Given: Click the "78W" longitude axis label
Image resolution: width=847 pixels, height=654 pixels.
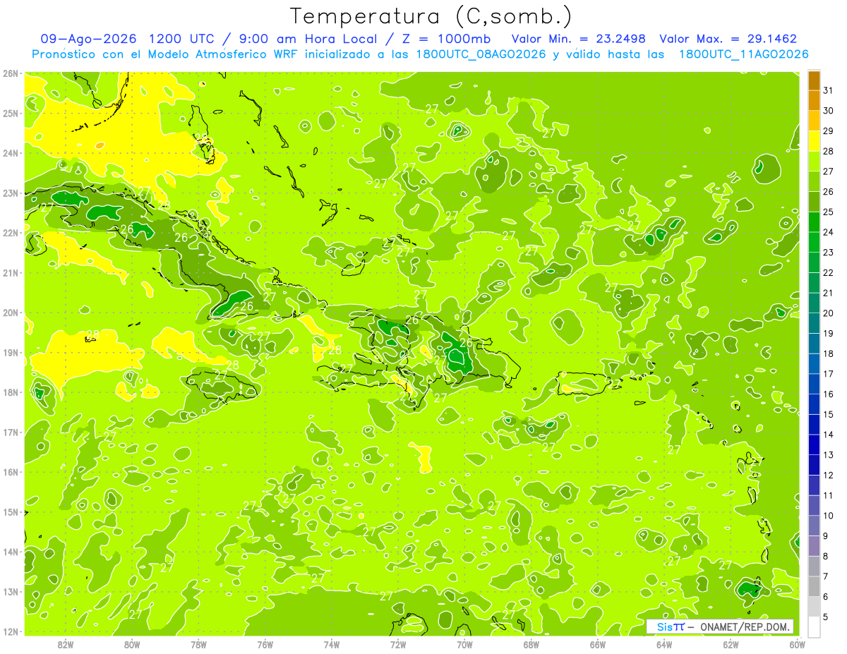Looking at the screenshot, I should click(x=198, y=644).
